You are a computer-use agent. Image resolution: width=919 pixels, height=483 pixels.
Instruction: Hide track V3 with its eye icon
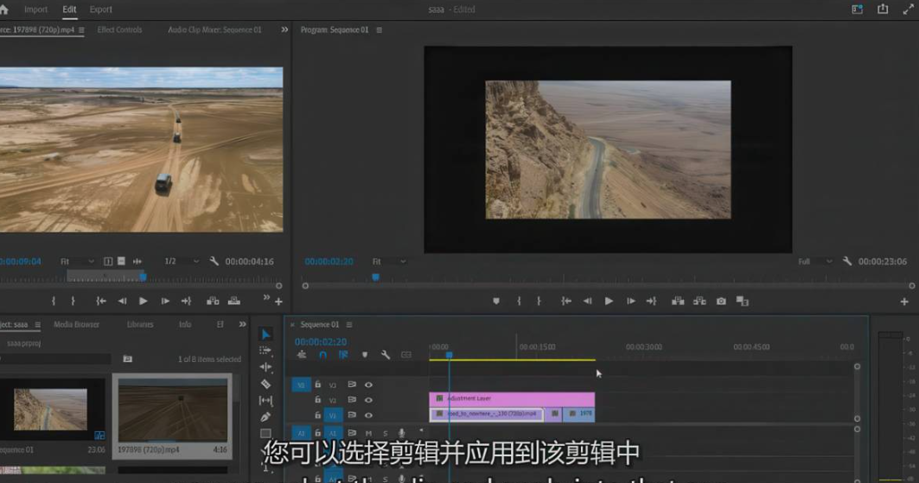click(368, 385)
